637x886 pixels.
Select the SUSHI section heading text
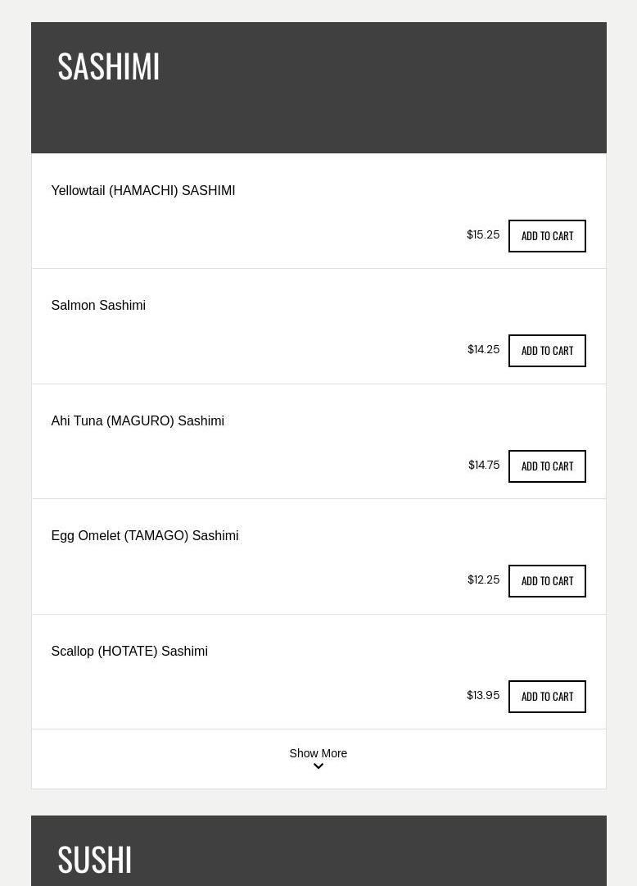click(94, 860)
